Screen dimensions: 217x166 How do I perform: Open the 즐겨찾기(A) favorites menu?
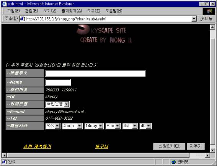[72, 11]
